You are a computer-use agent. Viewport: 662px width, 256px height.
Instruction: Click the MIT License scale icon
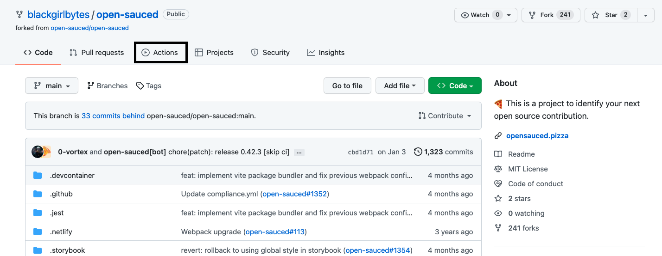tap(498, 169)
